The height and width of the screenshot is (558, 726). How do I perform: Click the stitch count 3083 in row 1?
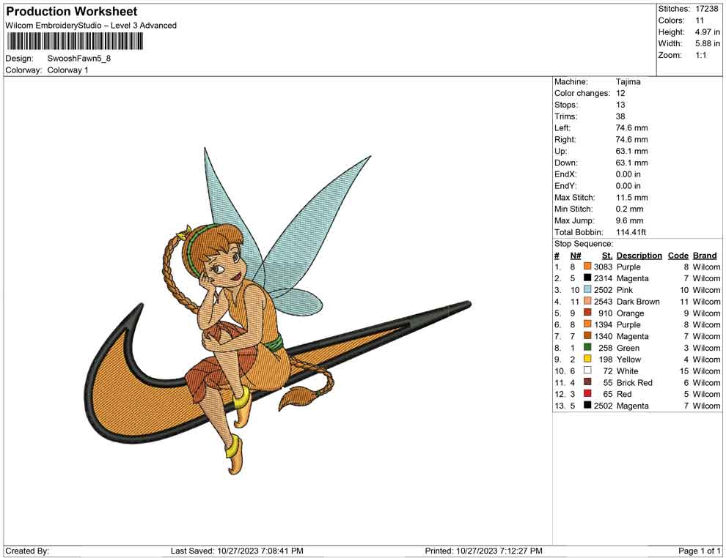(x=603, y=267)
